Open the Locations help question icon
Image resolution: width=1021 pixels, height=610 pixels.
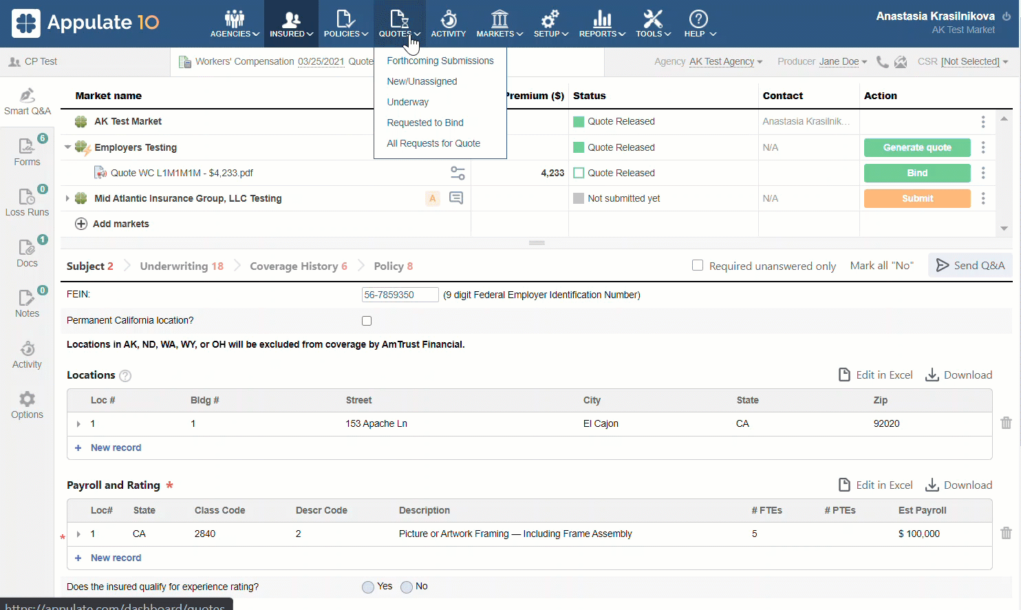(125, 376)
